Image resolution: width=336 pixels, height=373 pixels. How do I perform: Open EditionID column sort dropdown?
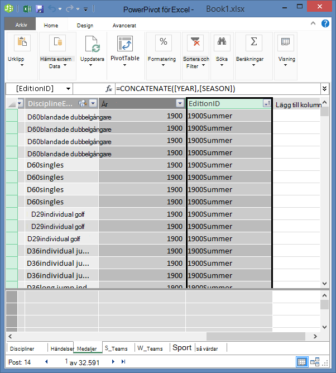(x=267, y=103)
